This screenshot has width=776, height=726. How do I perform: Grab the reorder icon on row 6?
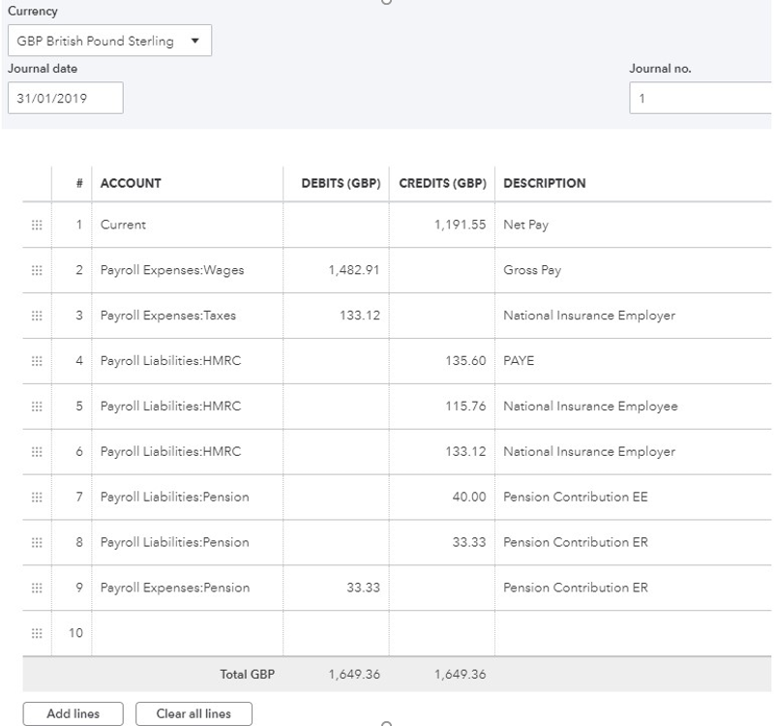[x=37, y=451]
